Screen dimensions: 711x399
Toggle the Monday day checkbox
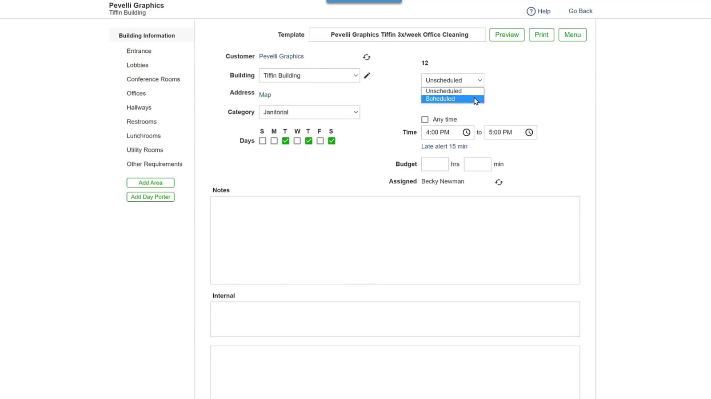(x=274, y=141)
